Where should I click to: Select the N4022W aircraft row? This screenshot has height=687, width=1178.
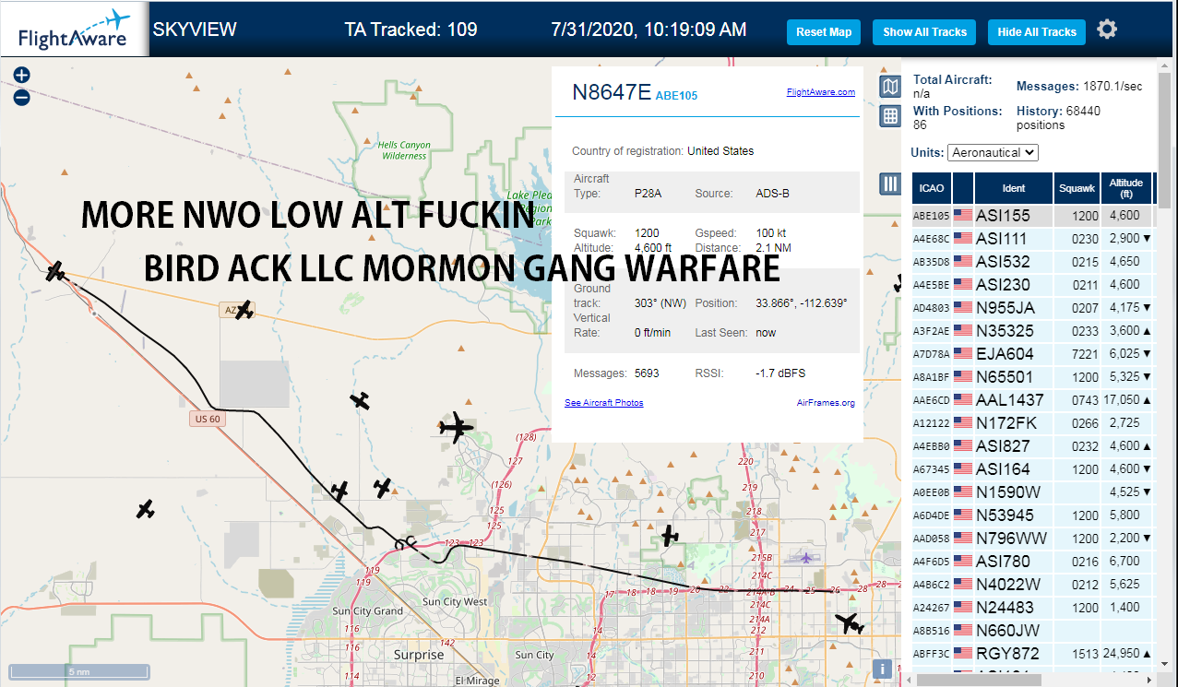[x=1032, y=585]
